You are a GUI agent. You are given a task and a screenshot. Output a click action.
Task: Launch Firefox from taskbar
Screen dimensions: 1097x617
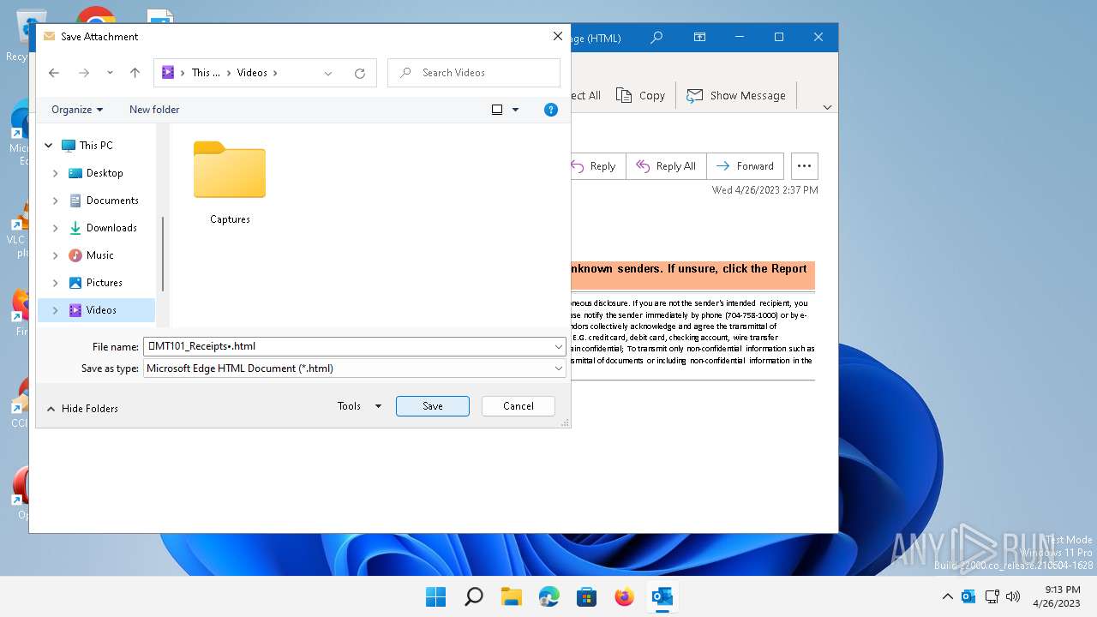click(625, 597)
